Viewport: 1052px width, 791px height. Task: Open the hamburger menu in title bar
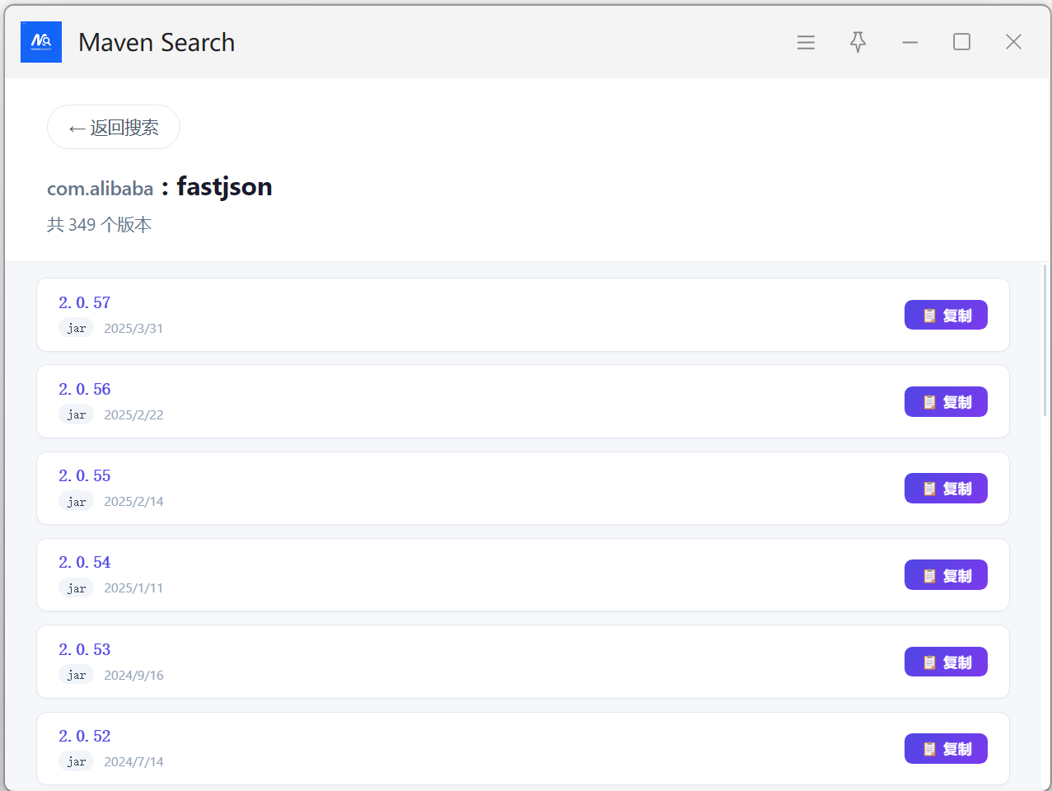coord(806,42)
